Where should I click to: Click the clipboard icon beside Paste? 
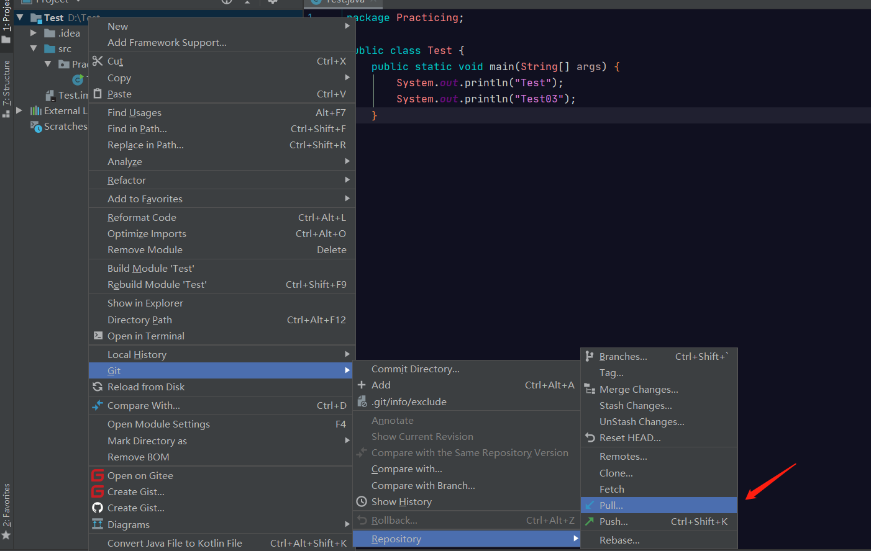tap(98, 94)
